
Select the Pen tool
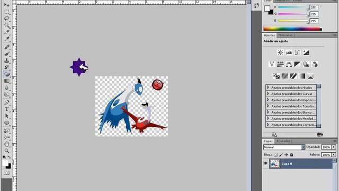(x=7, y=102)
